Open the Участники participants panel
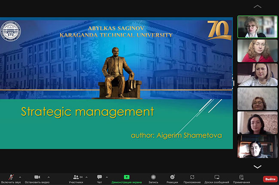This screenshot has height=185, width=279. [x=76, y=179]
